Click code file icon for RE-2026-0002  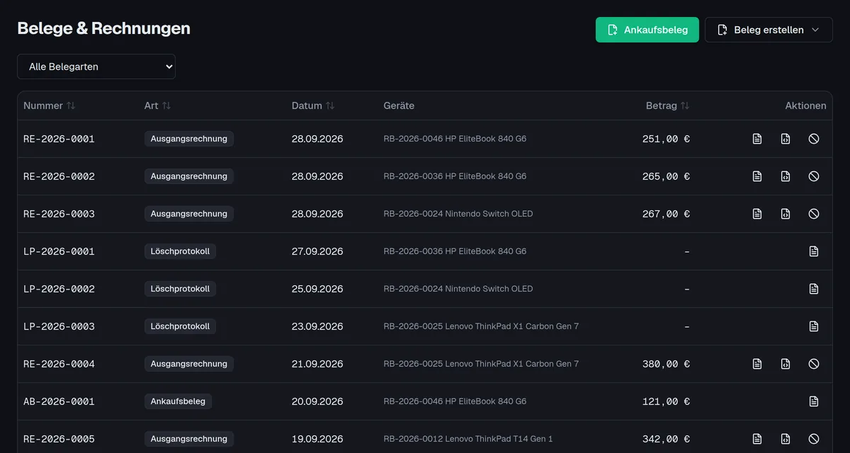point(786,176)
